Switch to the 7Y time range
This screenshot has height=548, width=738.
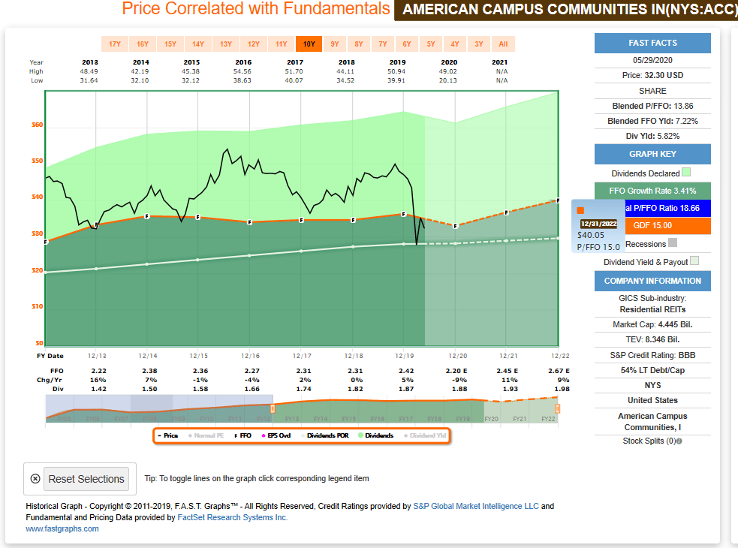tap(383, 44)
